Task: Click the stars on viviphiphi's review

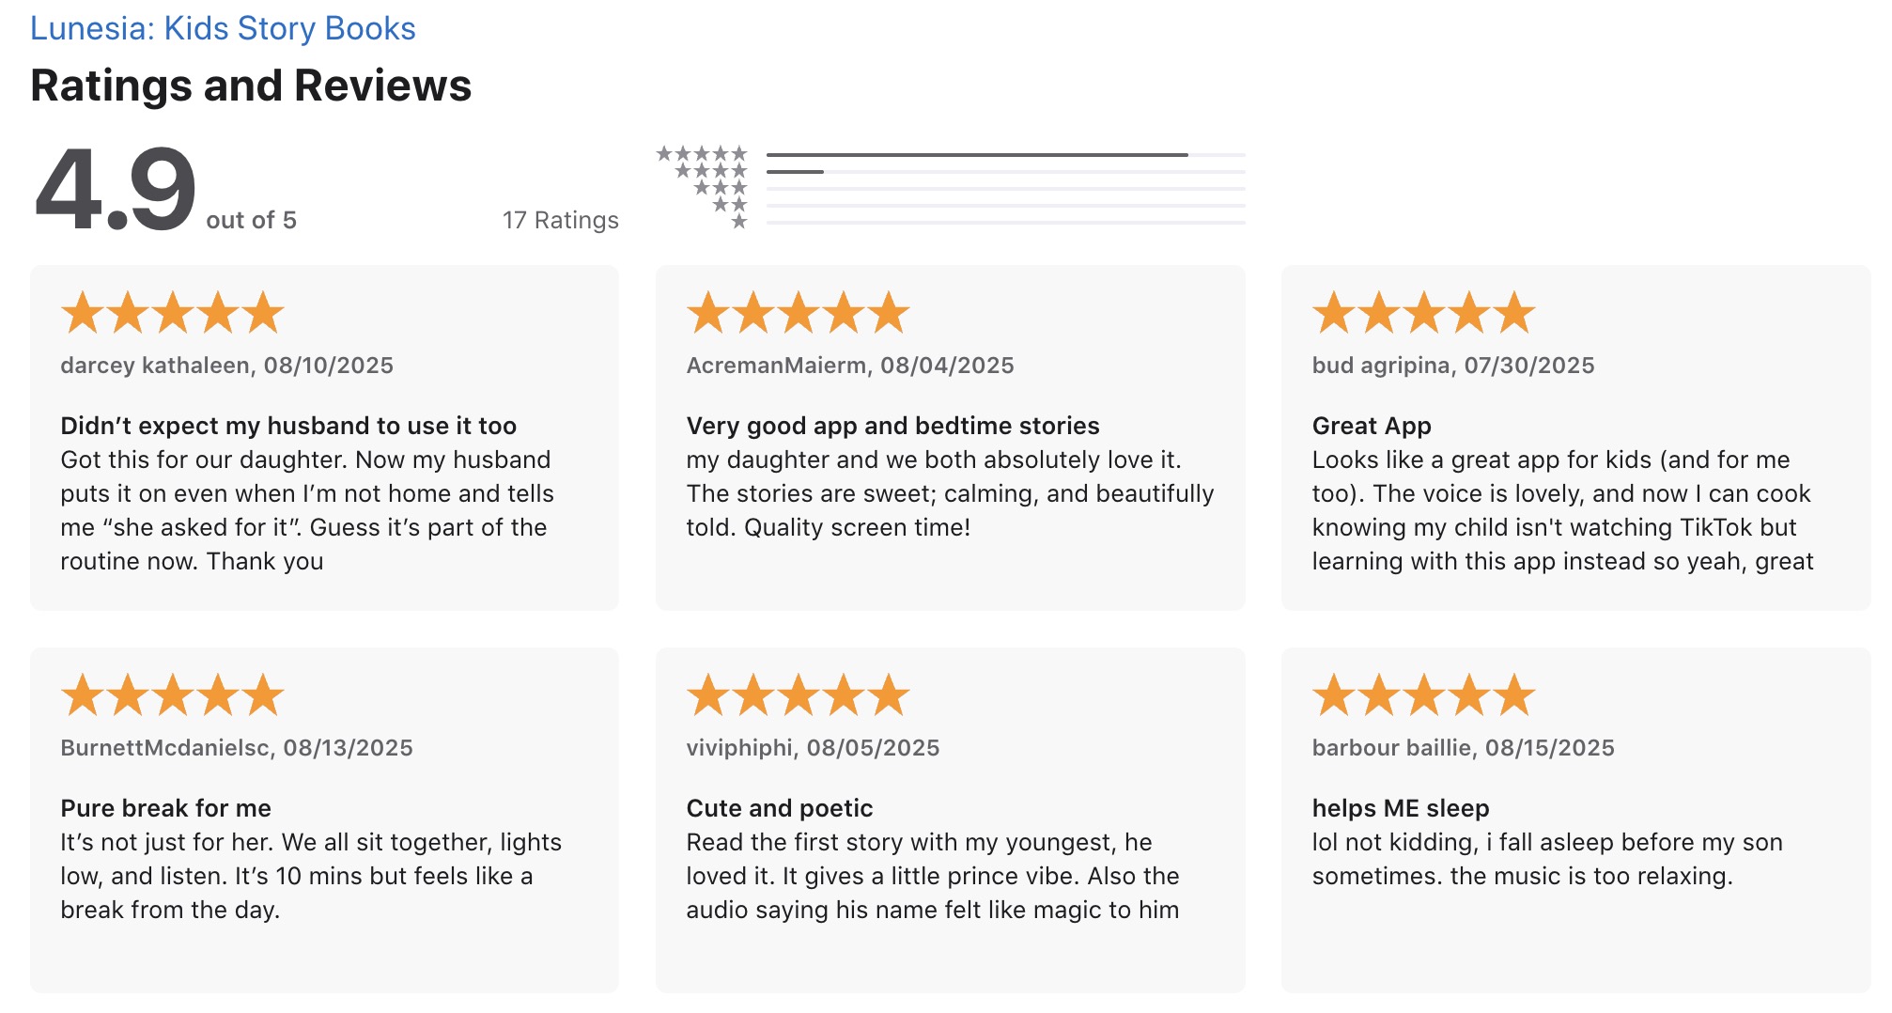Action: pyautogui.click(x=798, y=695)
